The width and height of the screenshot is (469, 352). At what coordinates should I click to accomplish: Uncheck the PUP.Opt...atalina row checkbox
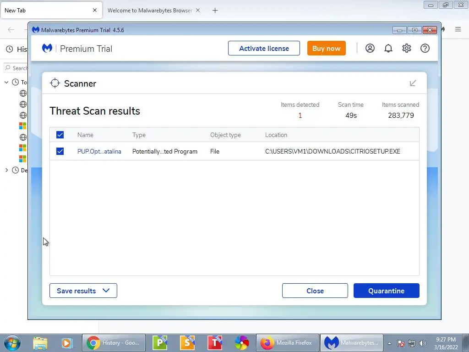coord(60,151)
